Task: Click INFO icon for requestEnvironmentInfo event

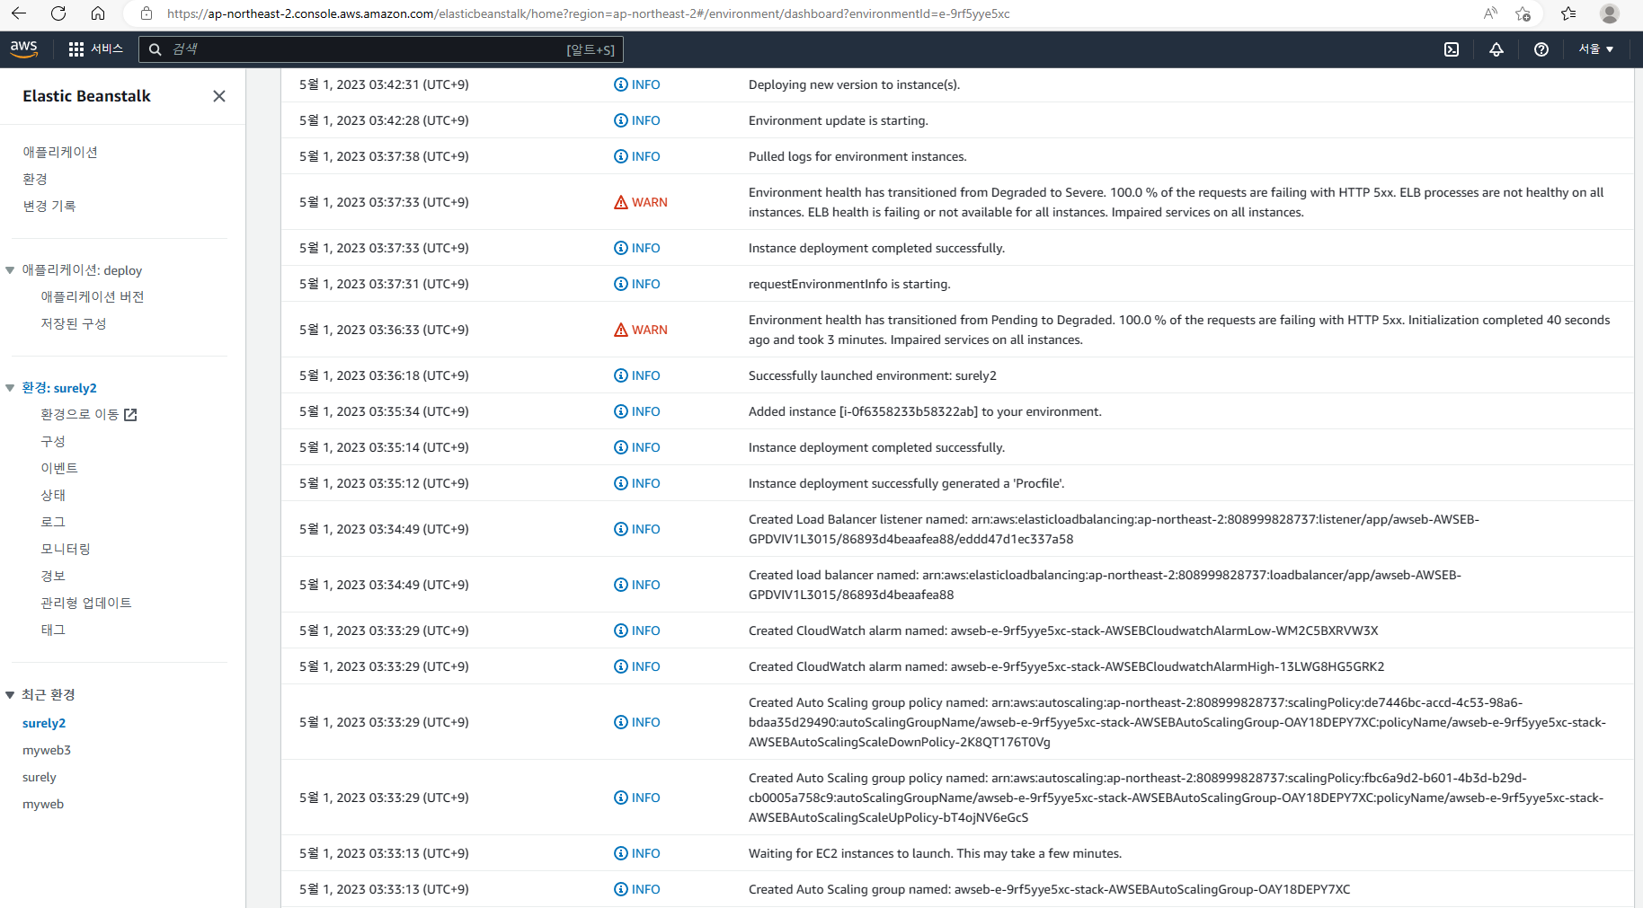Action: coord(621,284)
